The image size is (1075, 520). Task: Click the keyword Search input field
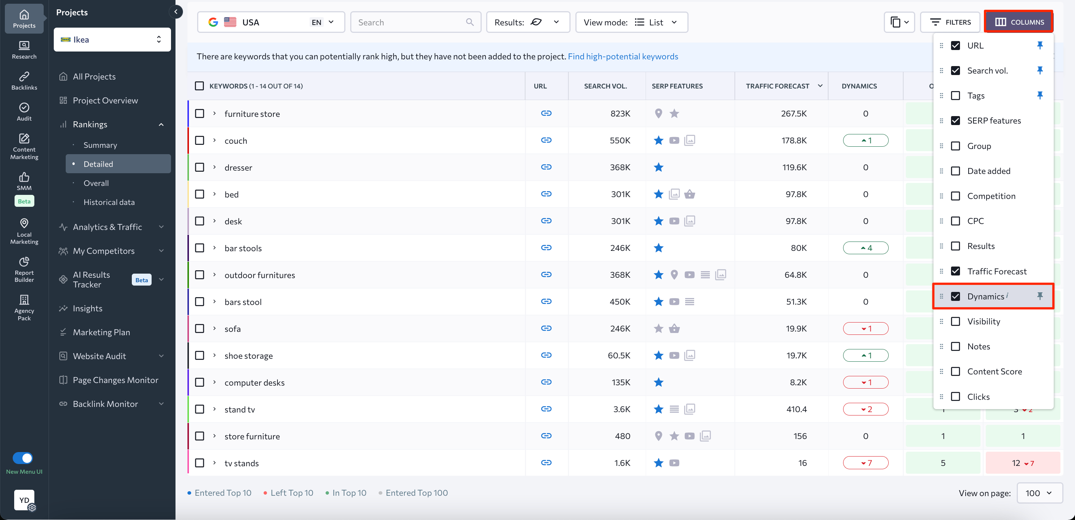point(415,22)
